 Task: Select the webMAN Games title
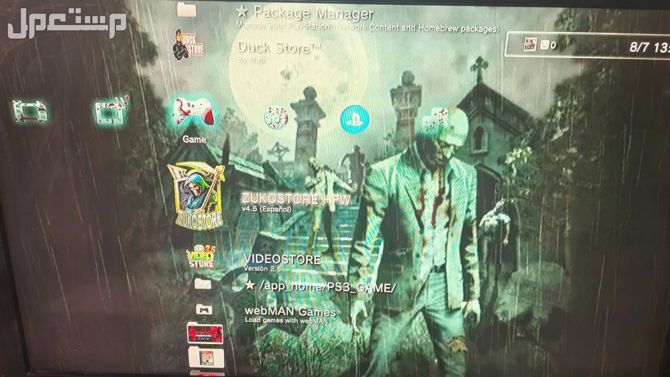click(x=290, y=312)
